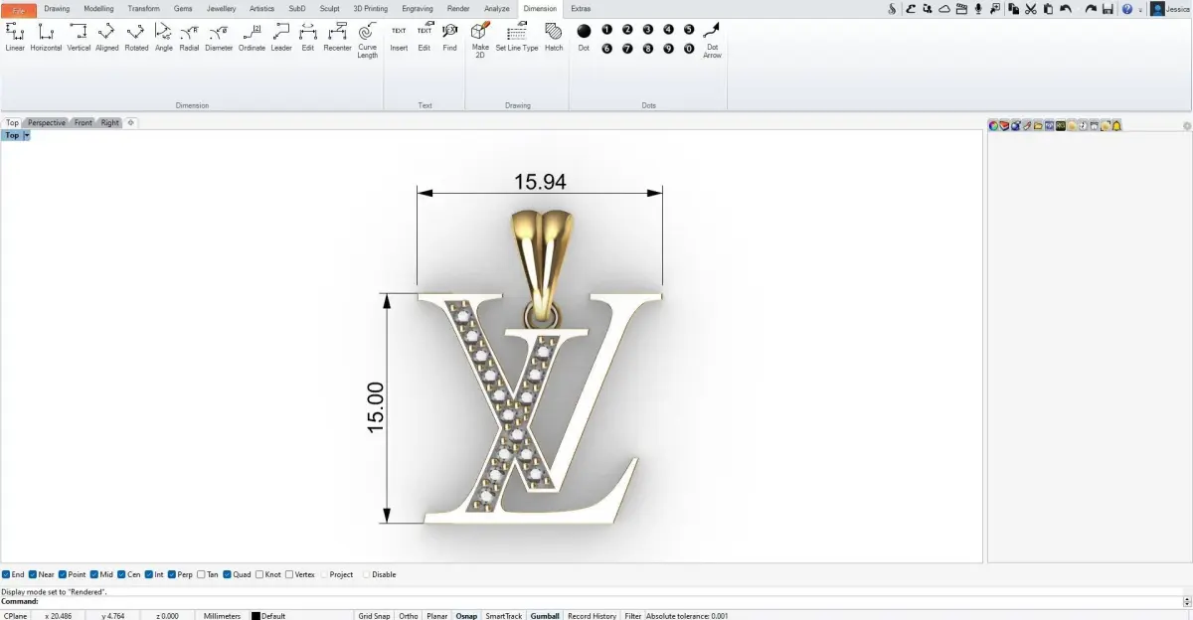The image size is (1193, 620).
Task: Enable the Knot osnap checkbox
Action: [x=259, y=574]
